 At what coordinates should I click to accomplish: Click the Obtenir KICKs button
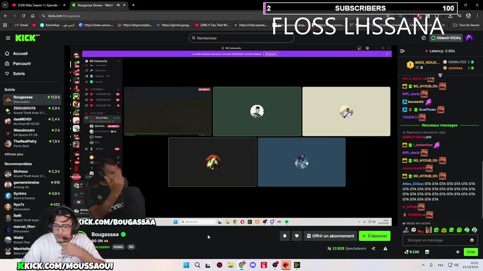(446, 38)
